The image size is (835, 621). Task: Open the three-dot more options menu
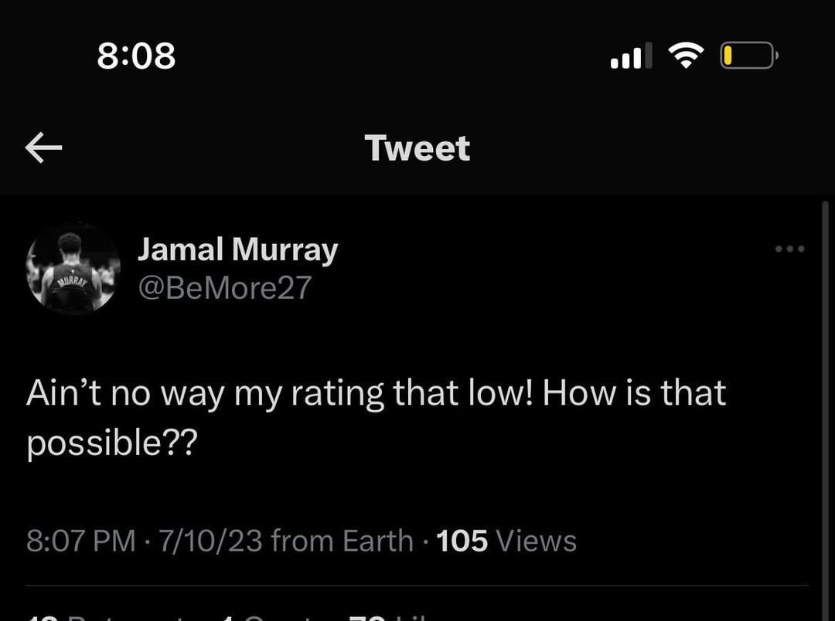click(x=790, y=249)
